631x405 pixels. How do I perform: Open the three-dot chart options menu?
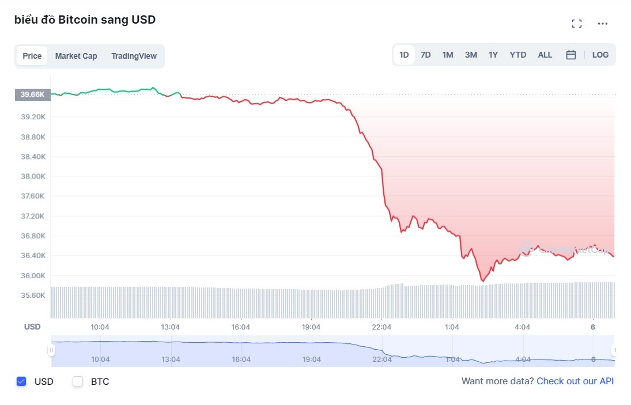[603, 23]
